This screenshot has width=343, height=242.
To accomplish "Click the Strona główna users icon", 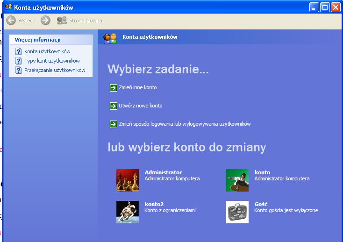I will (62, 21).
